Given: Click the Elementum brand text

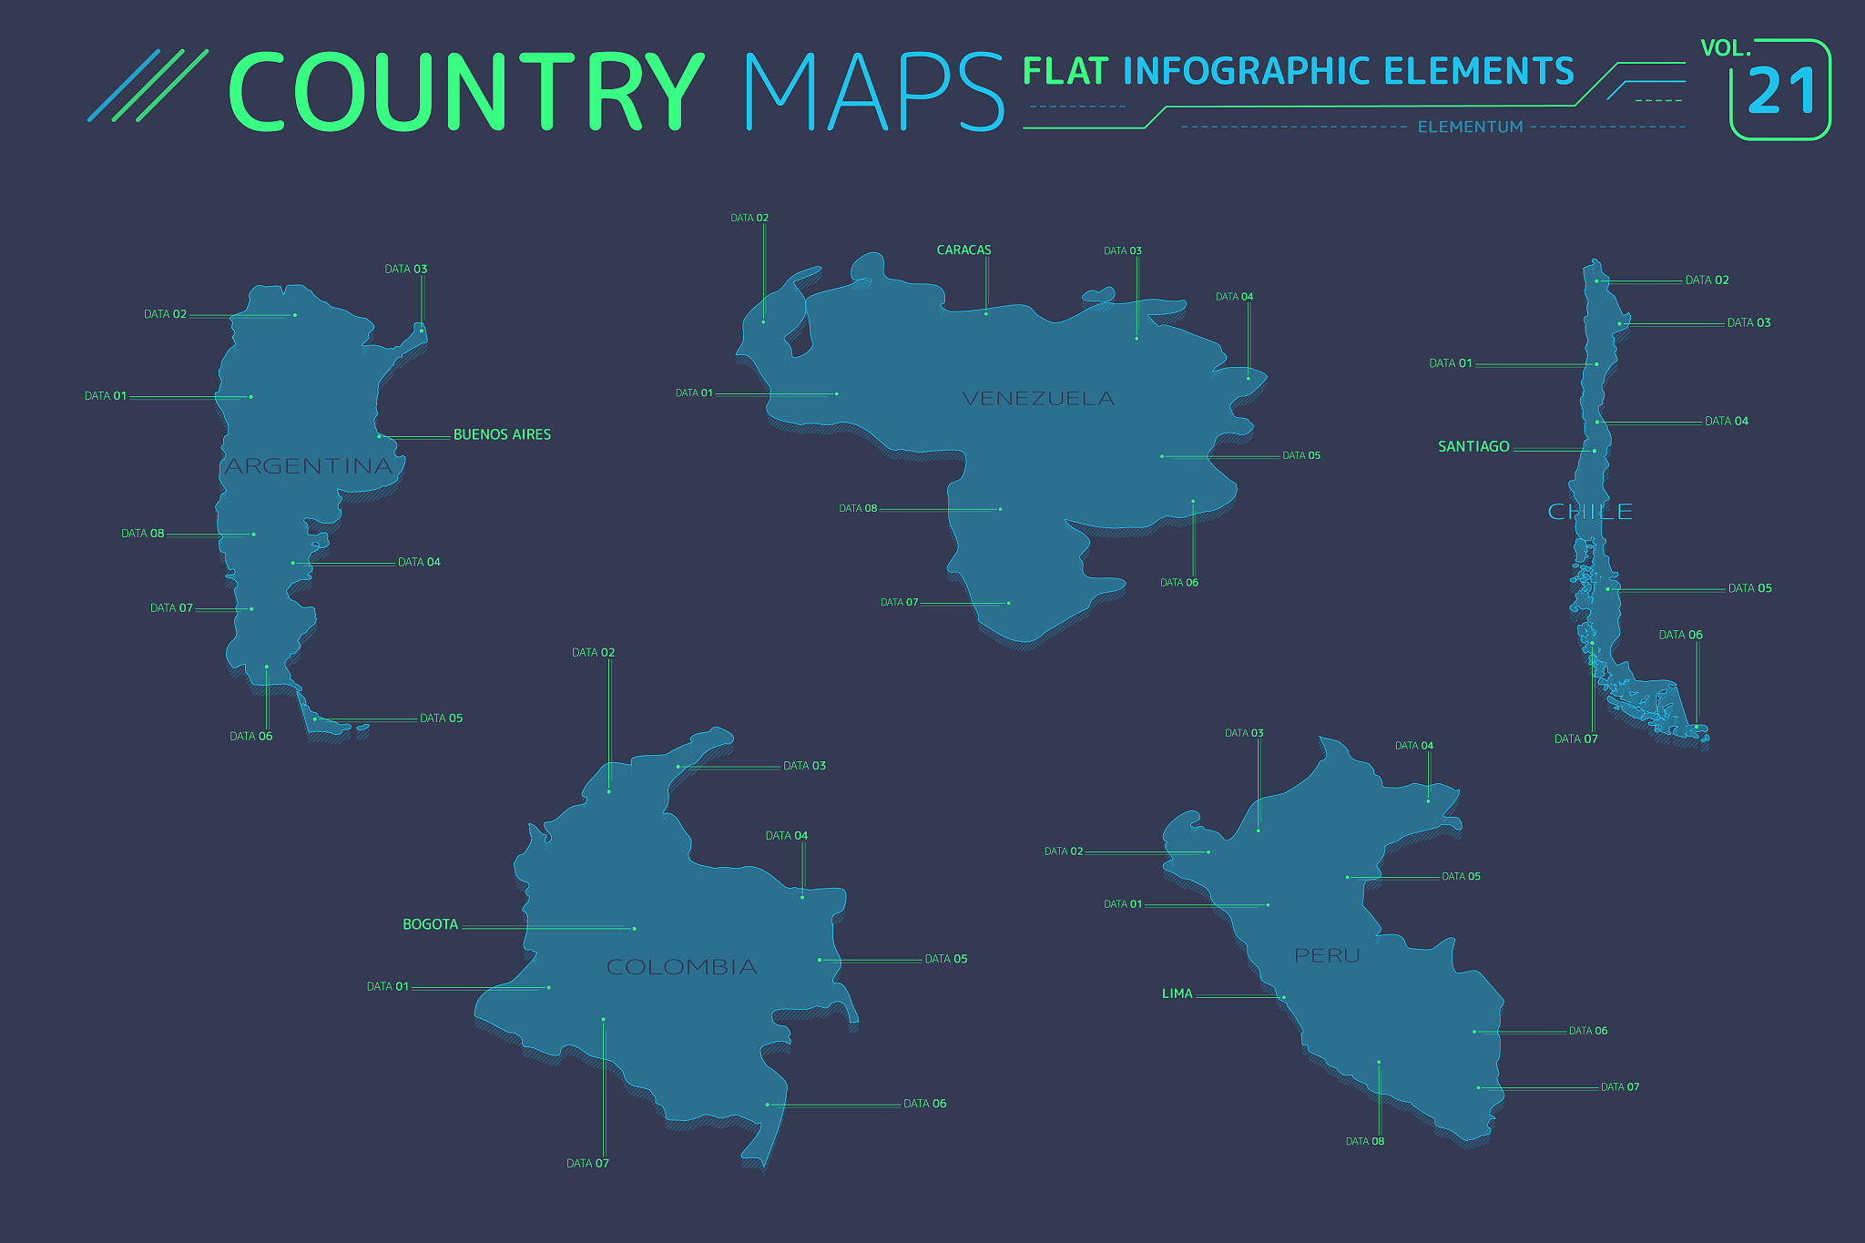Looking at the screenshot, I should (1470, 127).
